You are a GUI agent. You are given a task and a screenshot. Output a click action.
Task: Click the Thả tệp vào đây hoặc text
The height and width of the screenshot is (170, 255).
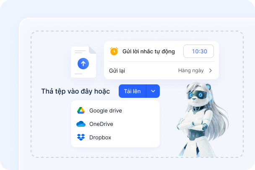pos(75,91)
